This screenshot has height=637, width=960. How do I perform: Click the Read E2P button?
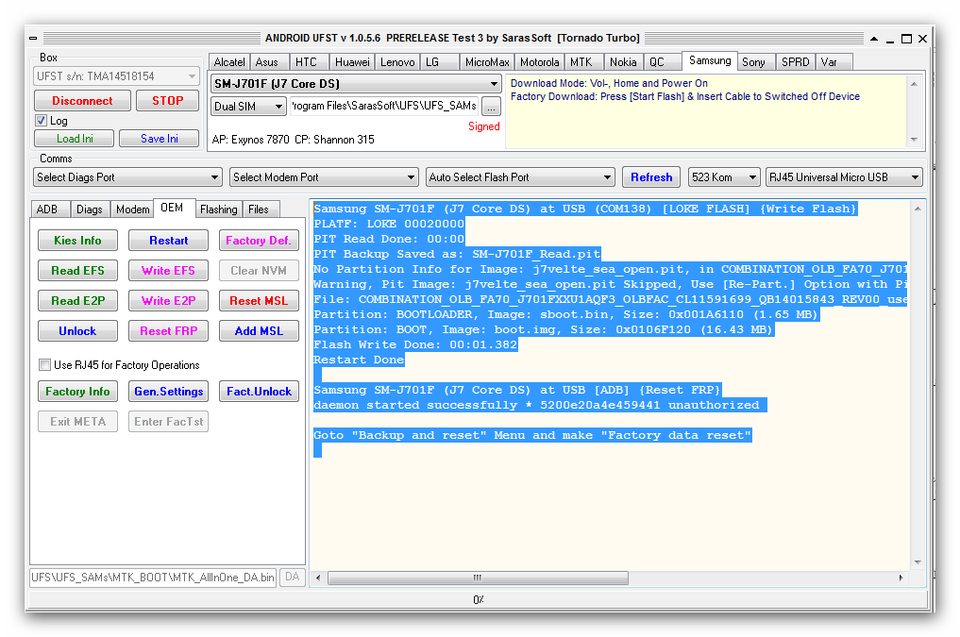pyautogui.click(x=77, y=300)
